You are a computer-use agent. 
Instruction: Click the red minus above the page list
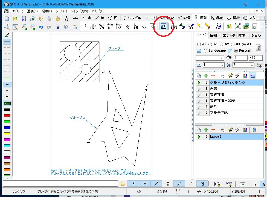pyautogui.click(x=213, y=76)
